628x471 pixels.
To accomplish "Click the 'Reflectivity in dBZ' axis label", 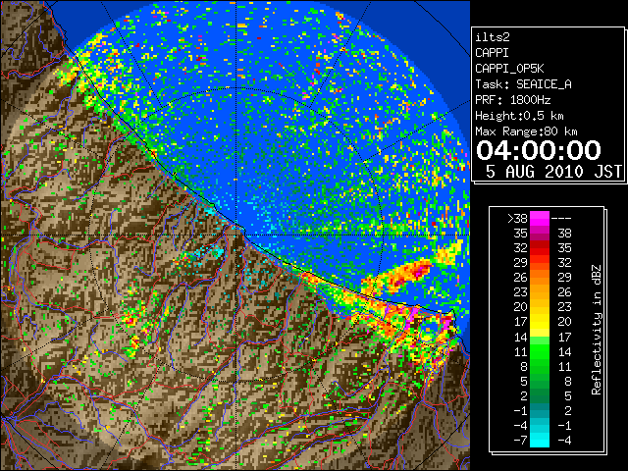I will tap(597, 330).
